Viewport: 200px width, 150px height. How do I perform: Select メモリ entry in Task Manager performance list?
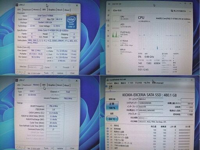(x=123, y=25)
